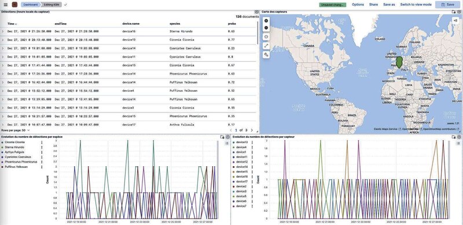This screenshot has height=225, width=463.
Task: Zoom out on the sensor map
Action: tap(266, 28)
